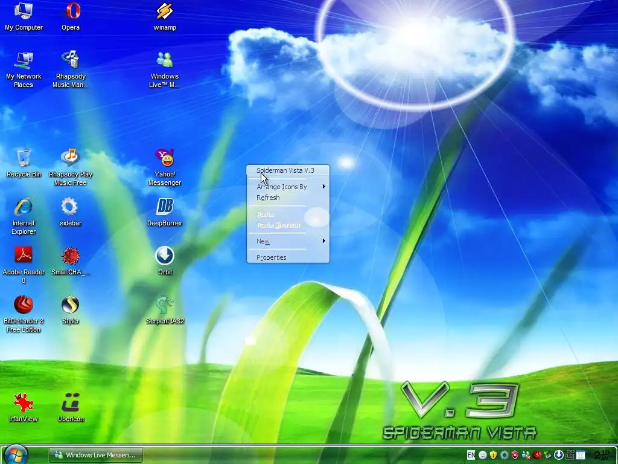The image size is (618, 464).
Task: Select the Recycle Bin icon
Action: click(24, 163)
